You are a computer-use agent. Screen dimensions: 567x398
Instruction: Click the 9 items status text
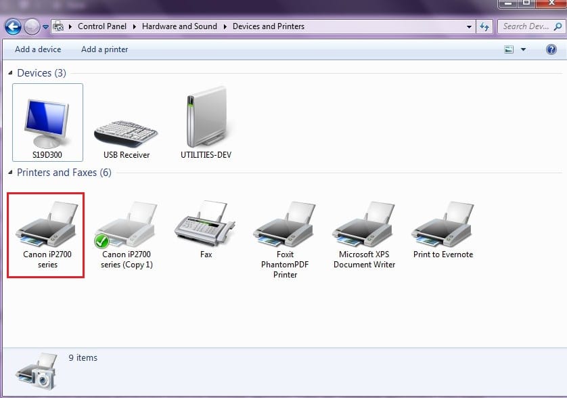[83, 357]
